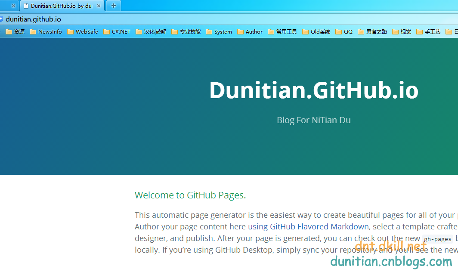Click the Welcome to GitHub Pages heading
Image resolution: width=458 pixels, height=272 pixels.
point(190,195)
